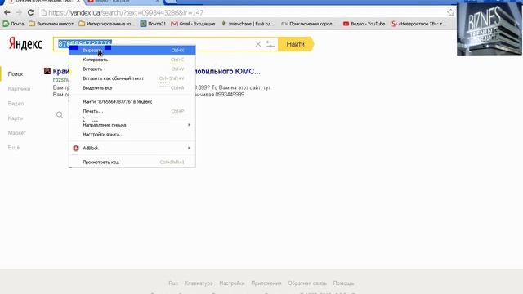Click the AdBlock icon in the context menu
This screenshot has height=294, width=523.
(76, 148)
